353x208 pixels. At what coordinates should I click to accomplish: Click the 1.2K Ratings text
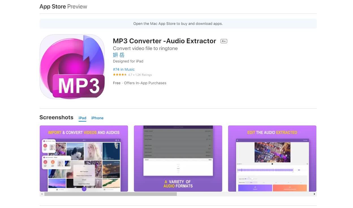click(144, 75)
